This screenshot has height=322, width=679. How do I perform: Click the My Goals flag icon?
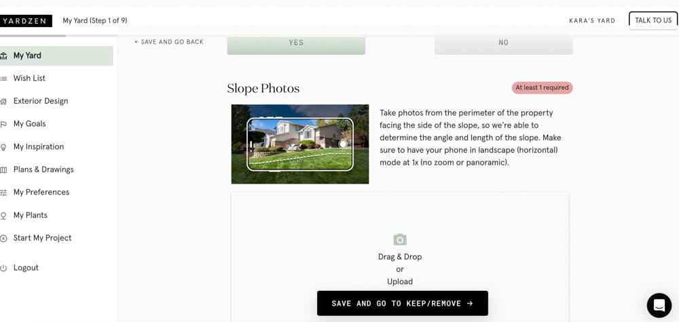pos(3,124)
